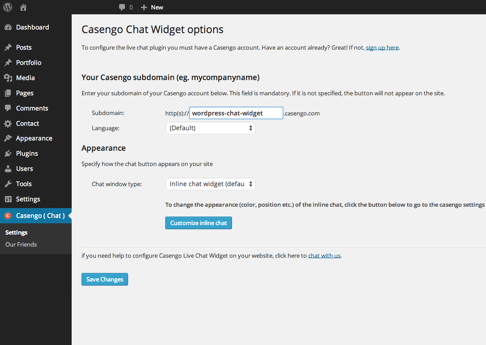
Task: Click the chat with us link
Action: pos(324,256)
